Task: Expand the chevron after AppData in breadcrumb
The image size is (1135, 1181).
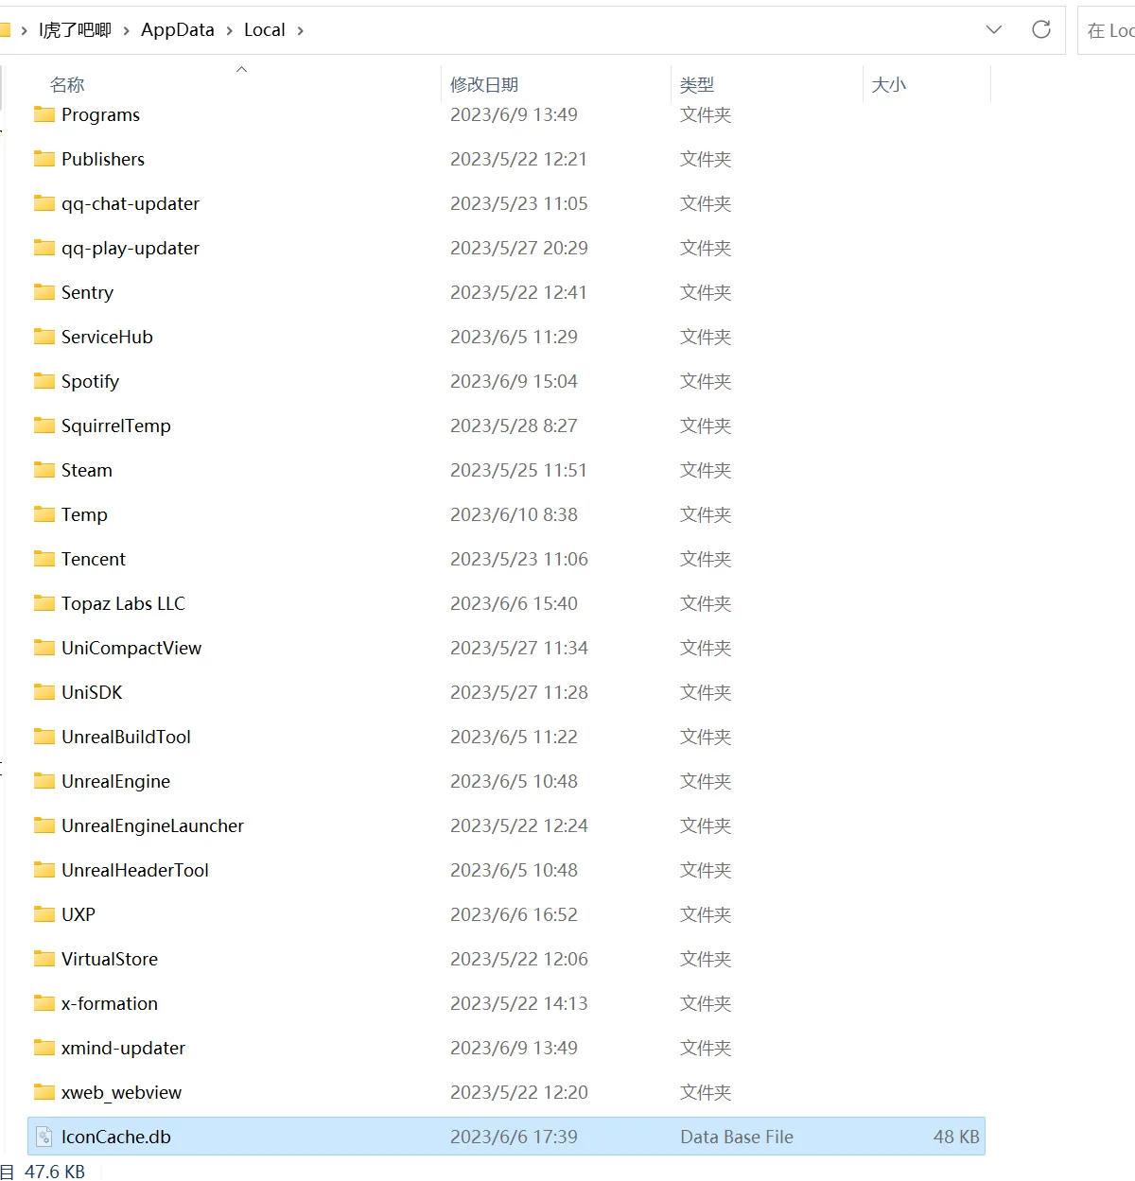Action: pyautogui.click(x=229, y=30)
